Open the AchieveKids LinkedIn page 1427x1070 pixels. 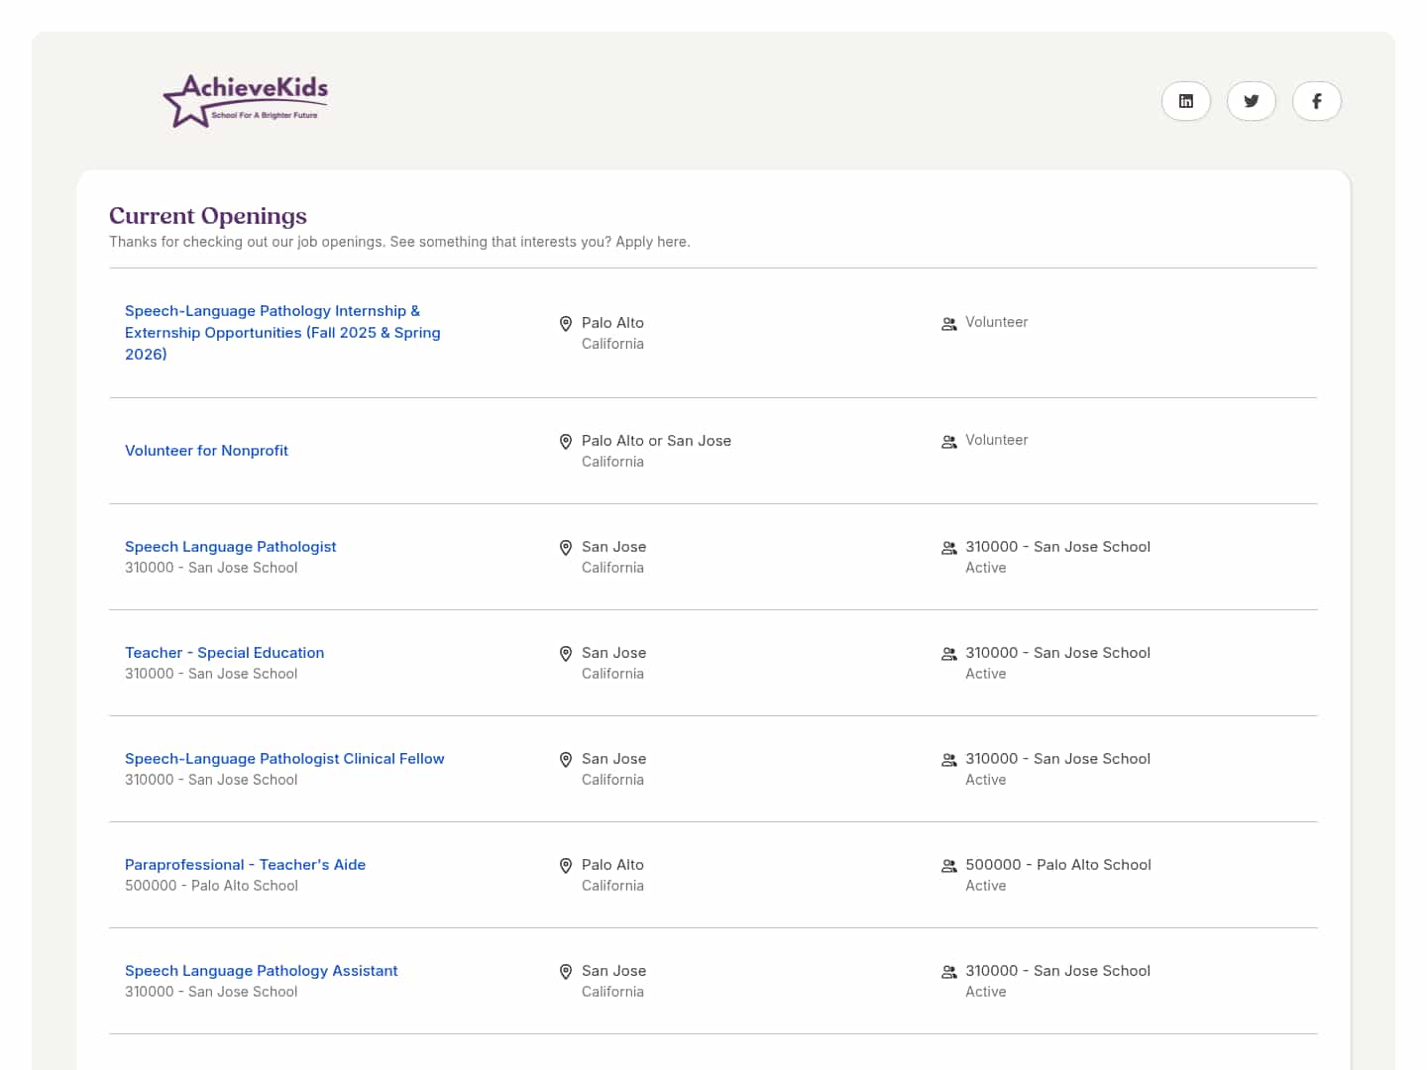pos(1185,100)
